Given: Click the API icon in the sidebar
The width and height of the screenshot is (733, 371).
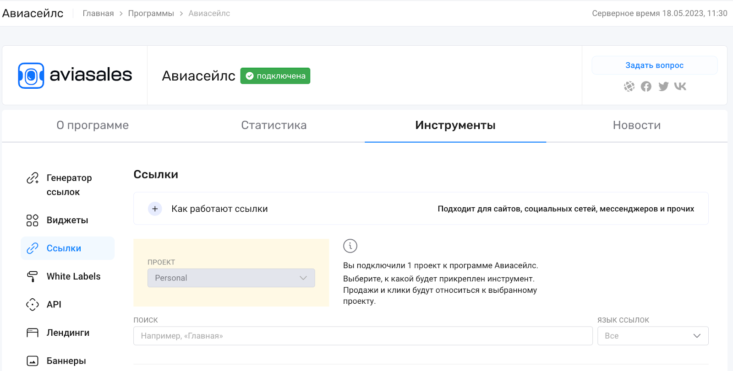Looking at the screenshot, I should coord(33,305).
